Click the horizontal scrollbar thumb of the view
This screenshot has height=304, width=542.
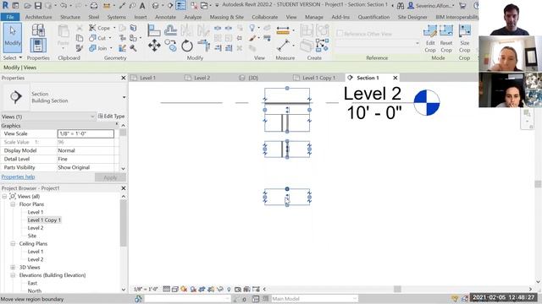[x=397, y=289]
